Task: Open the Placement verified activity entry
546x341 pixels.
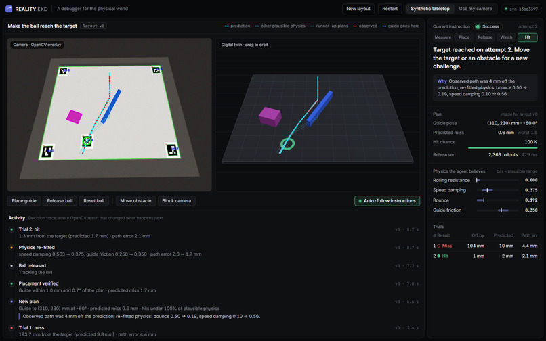Action: pyautogui.click(x=214, y=287)
